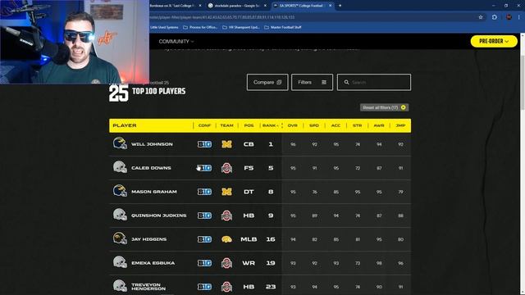Close the stockdale paradox tab
525x295 pixels.
tap(265, 6)
